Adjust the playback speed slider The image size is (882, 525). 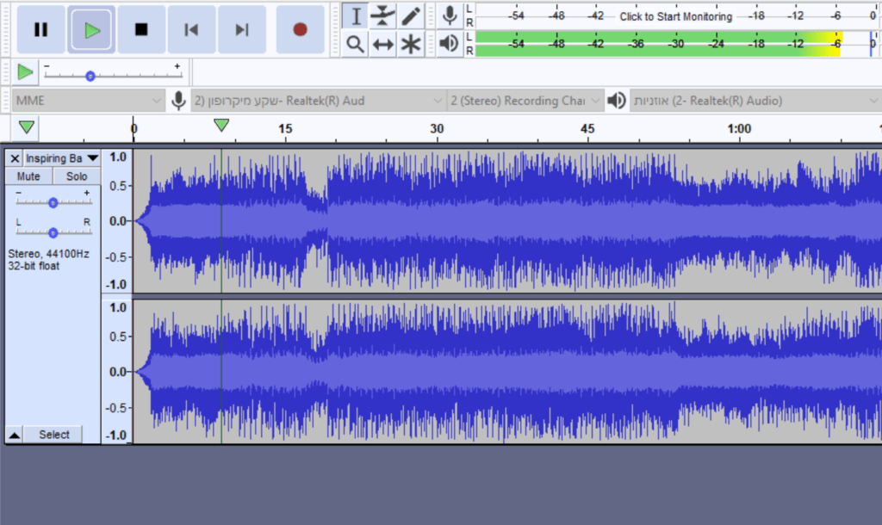90,76
